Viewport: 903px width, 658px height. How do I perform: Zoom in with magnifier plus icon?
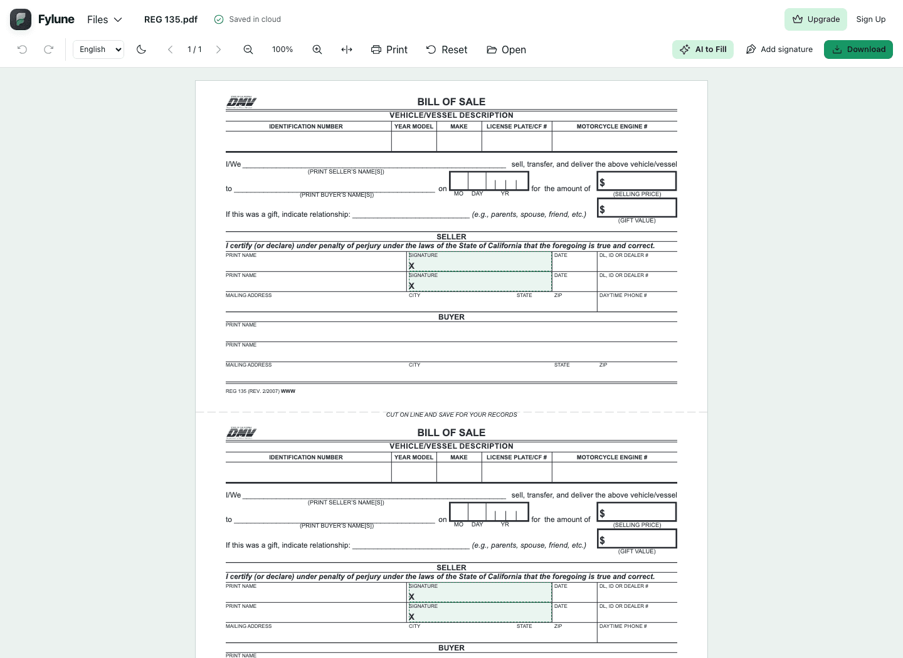[317, 50]
